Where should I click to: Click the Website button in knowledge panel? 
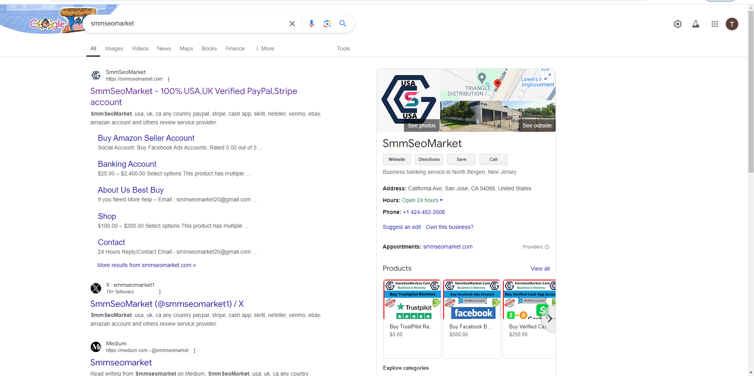pyautogui.click(x=397, y=159)
